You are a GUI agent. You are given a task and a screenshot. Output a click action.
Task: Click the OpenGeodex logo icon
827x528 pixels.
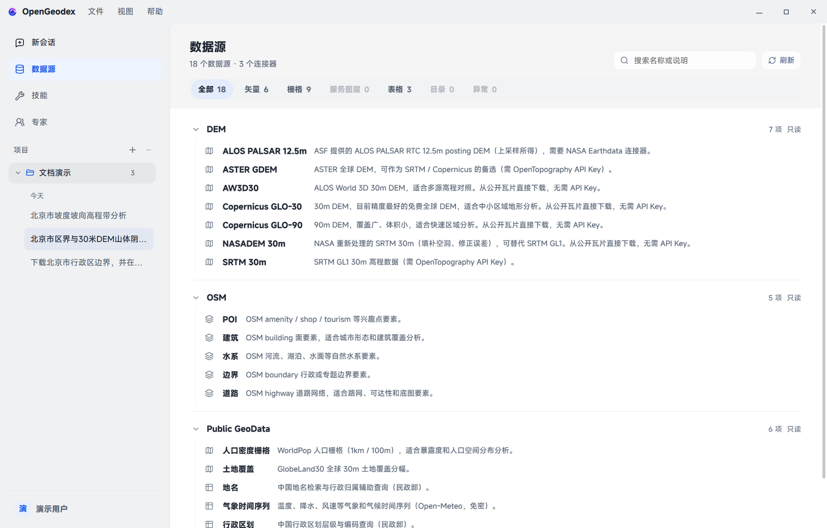(x=12, y=11)
